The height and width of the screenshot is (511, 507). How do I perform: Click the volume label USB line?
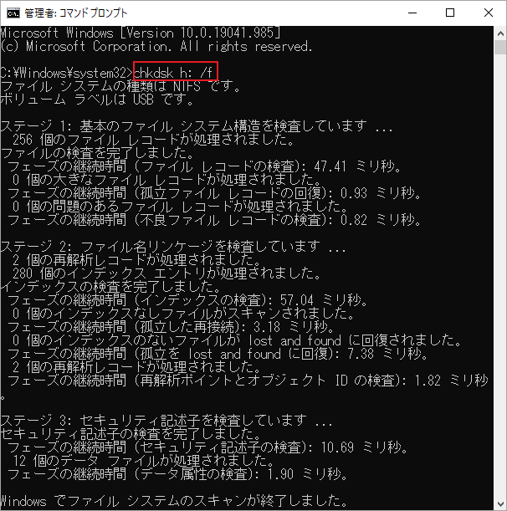pos(97,100)
